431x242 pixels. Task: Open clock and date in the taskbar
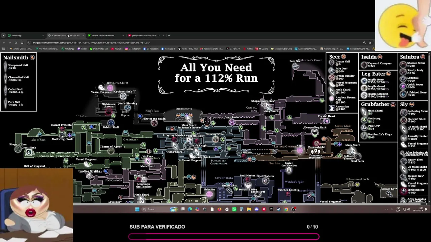[418, 209]
